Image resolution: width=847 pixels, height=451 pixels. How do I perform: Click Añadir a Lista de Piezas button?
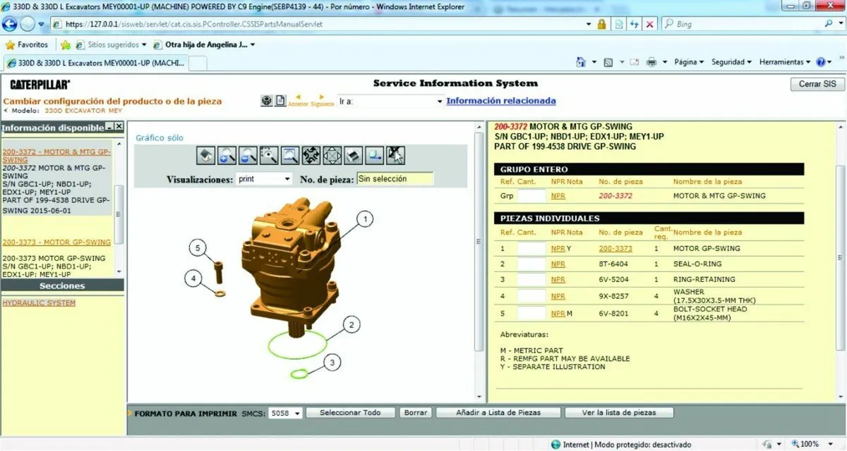click(x=498, y=413)
